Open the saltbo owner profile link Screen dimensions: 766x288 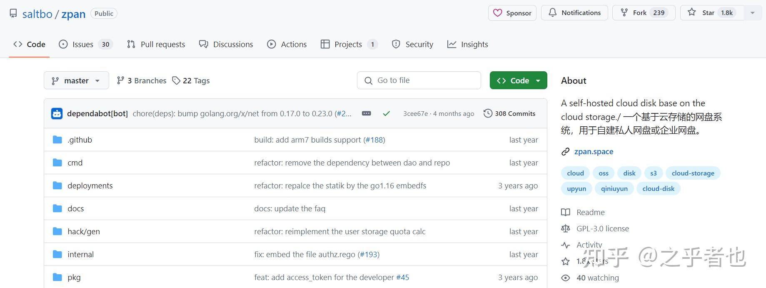click(x=37, y=14)
